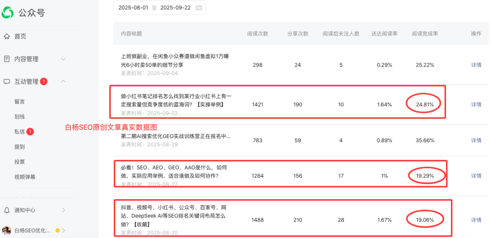Open 通知中心 in sidebar
The height and width of the screenshot is (238, 492).
click(25, 210)
